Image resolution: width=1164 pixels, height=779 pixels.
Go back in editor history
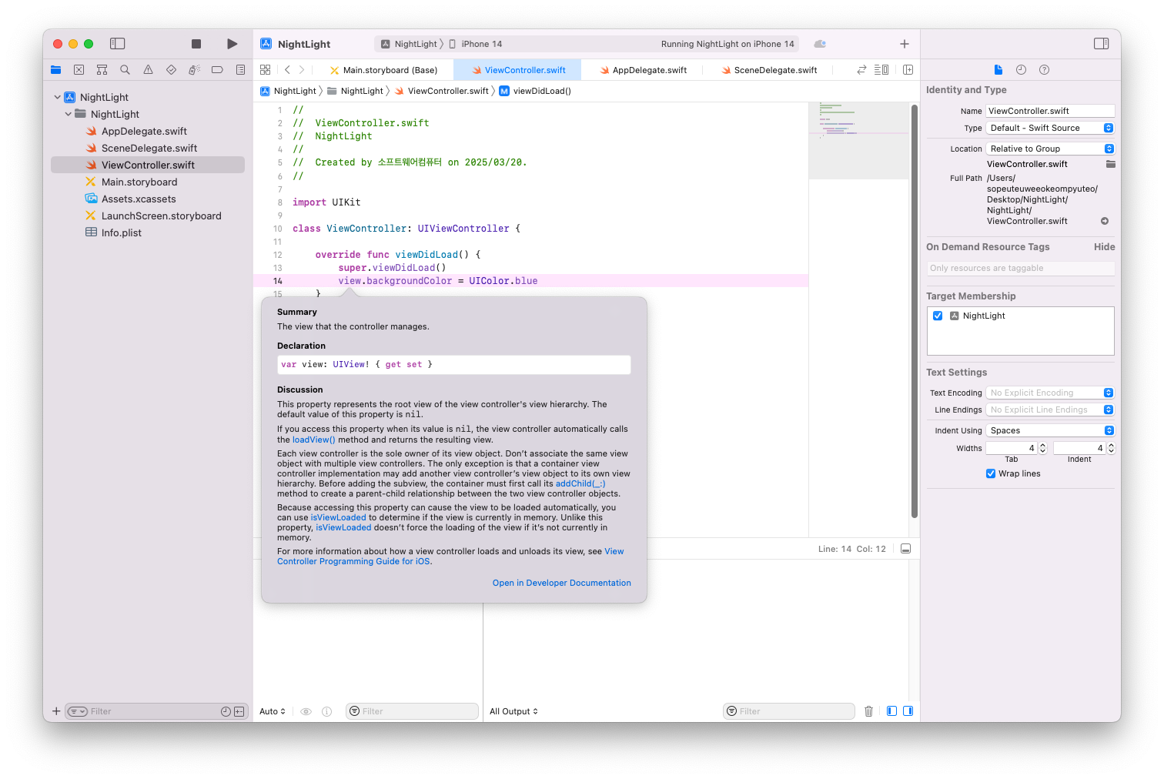tap(287, 70)
